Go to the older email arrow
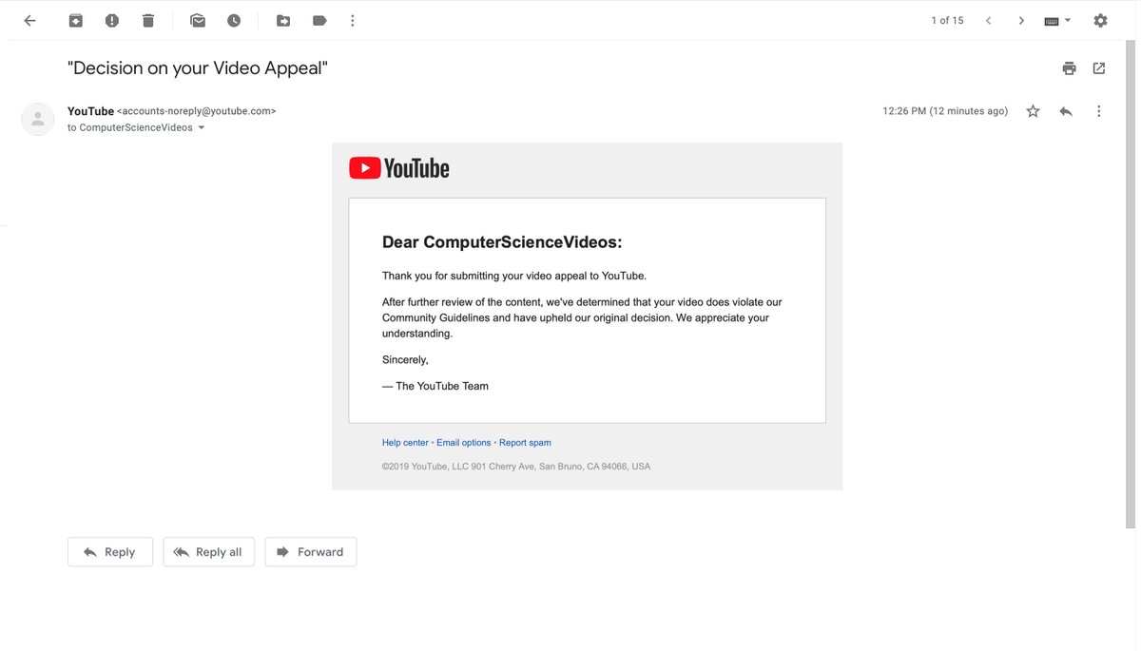This screenshot has height=651, width=1141. (x=1021, y=21)
